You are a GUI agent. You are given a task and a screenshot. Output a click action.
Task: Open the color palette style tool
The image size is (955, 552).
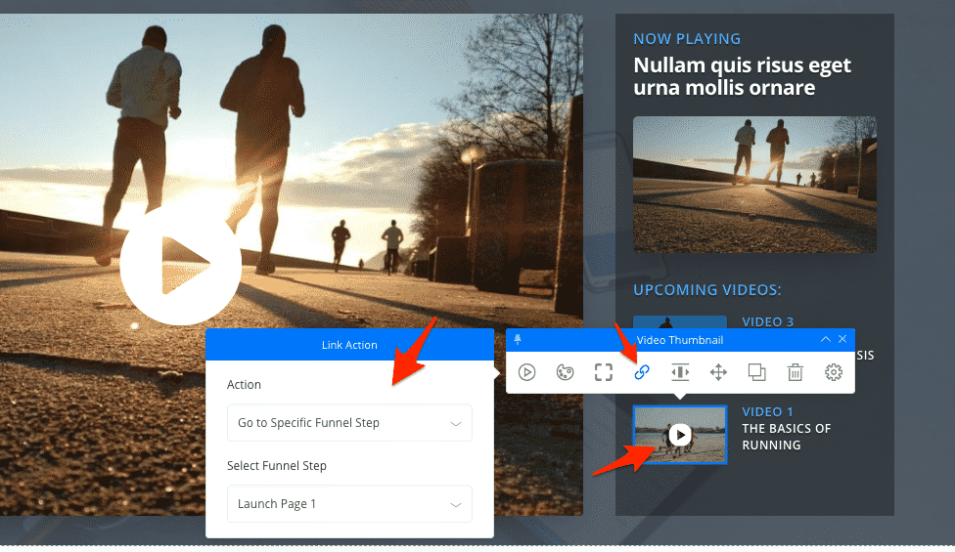tap(565, 372)
